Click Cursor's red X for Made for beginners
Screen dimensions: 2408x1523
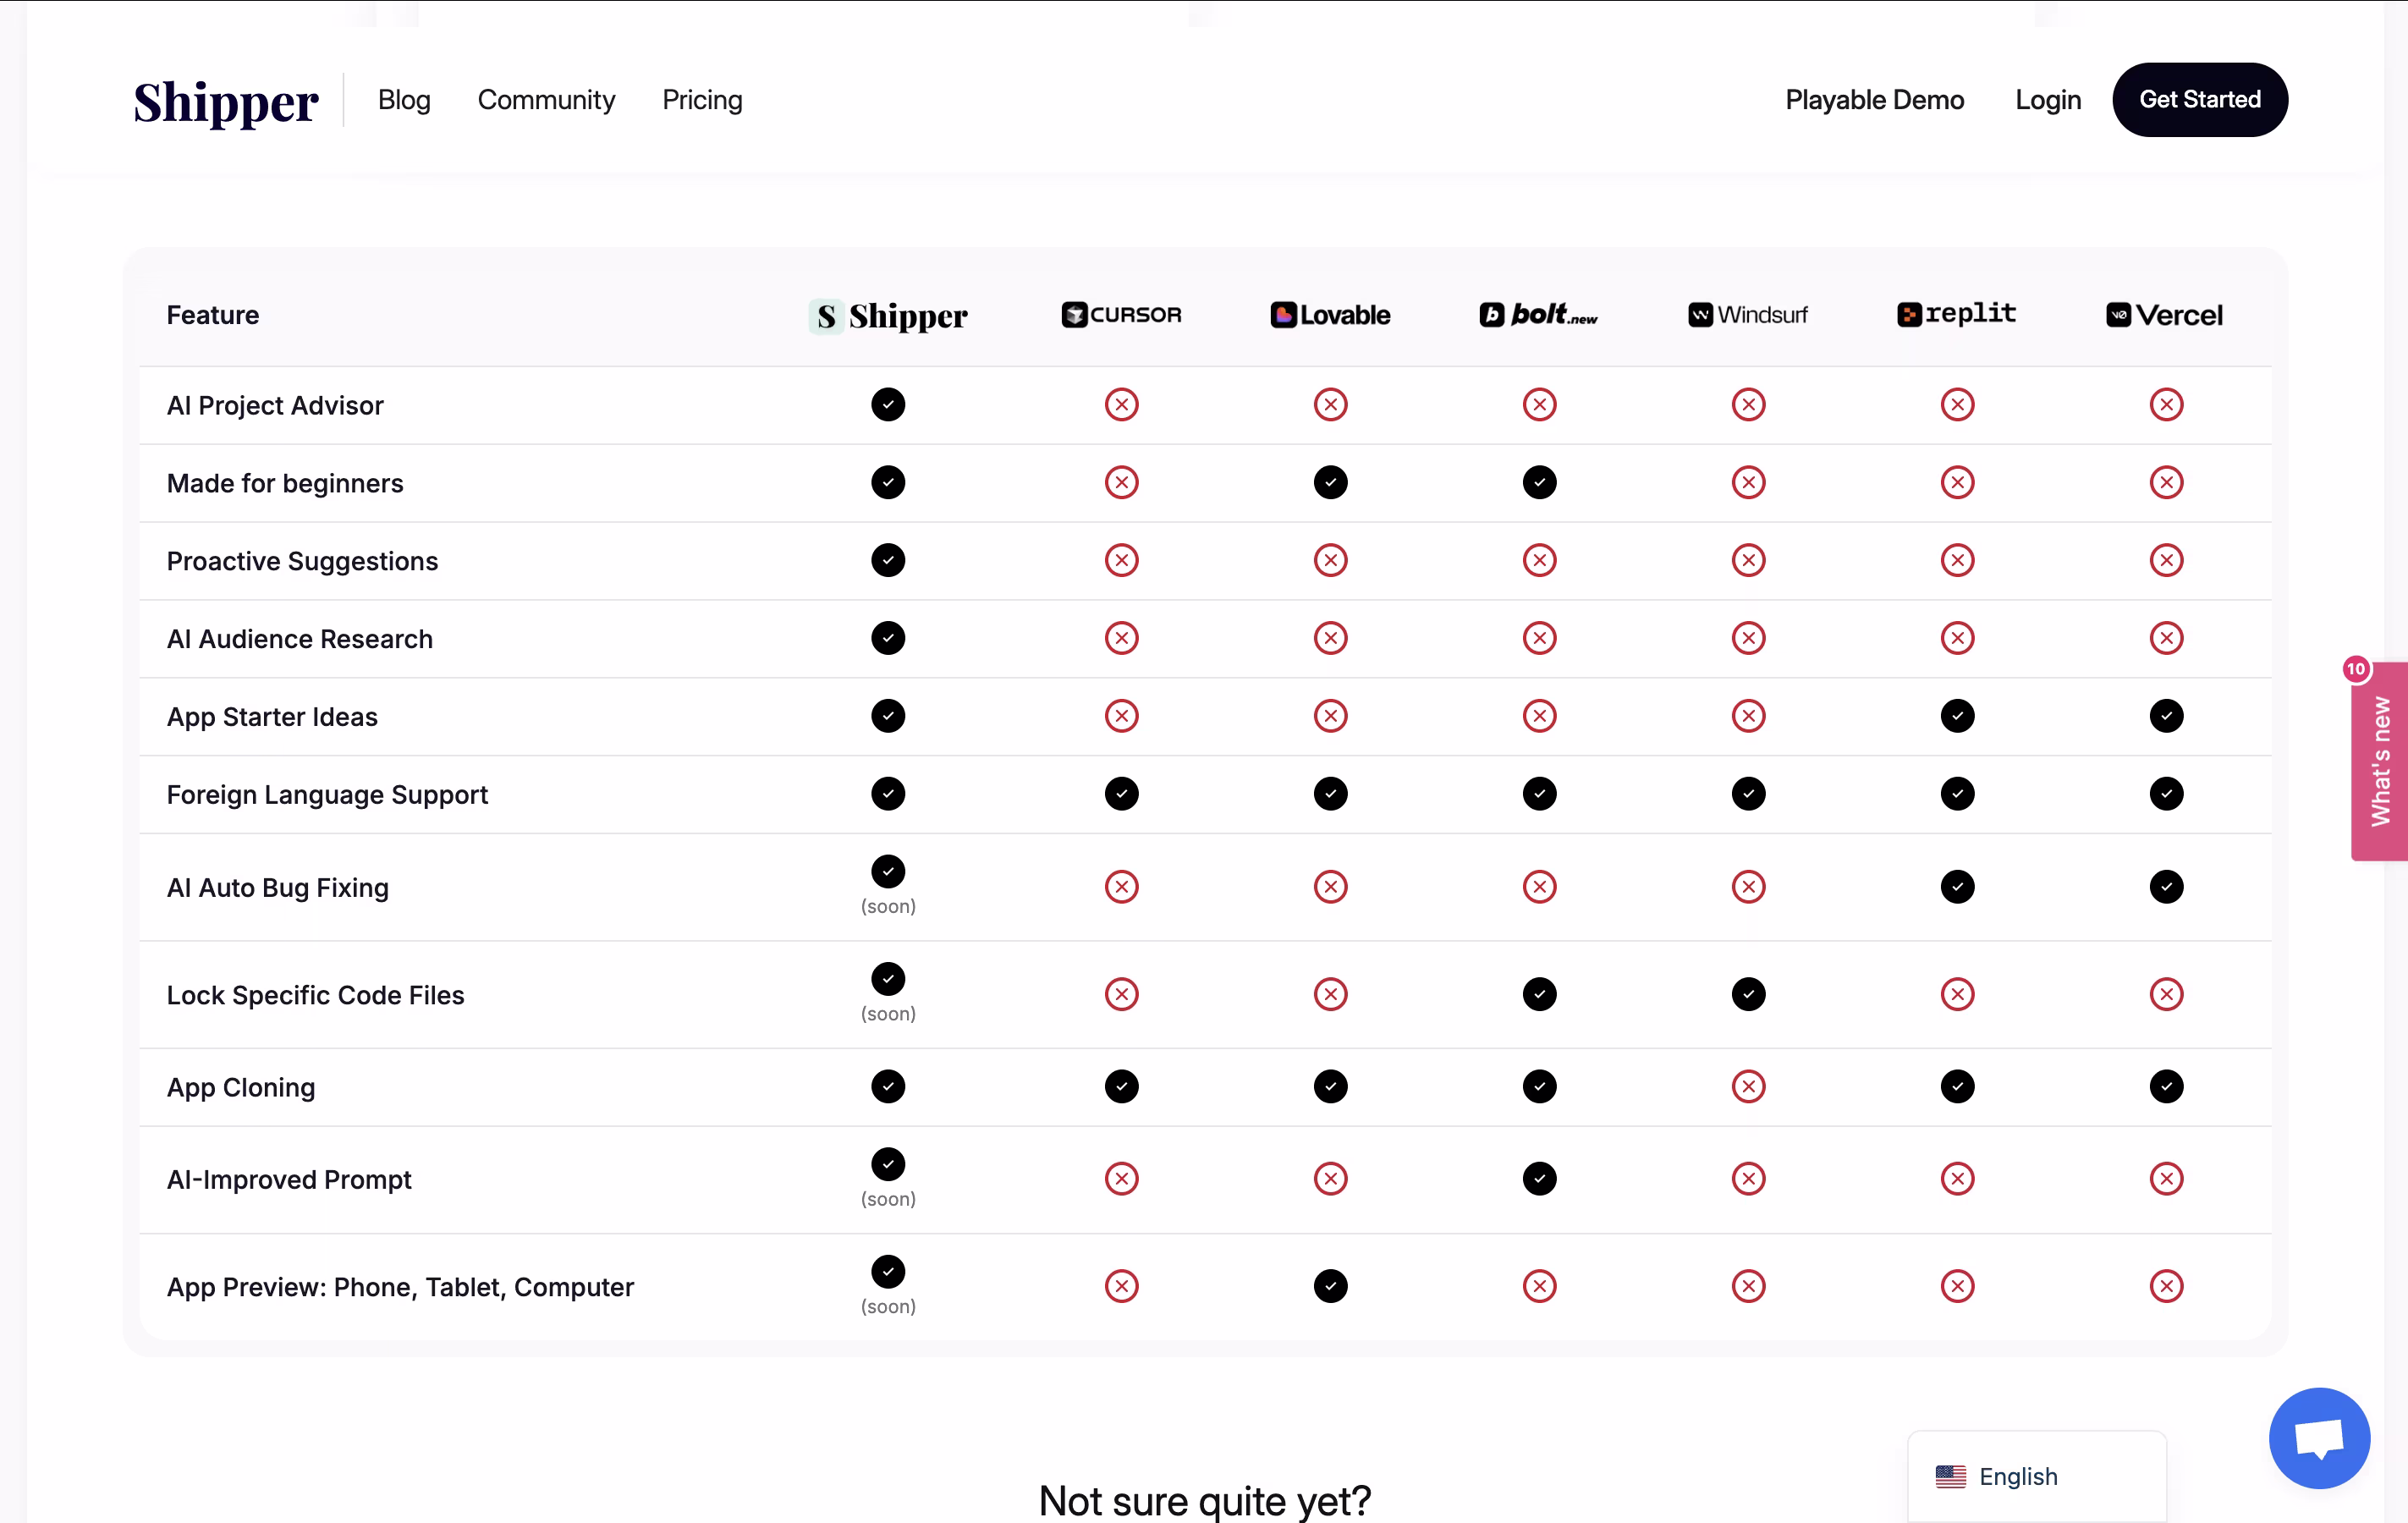click(x=1122, y=482)
